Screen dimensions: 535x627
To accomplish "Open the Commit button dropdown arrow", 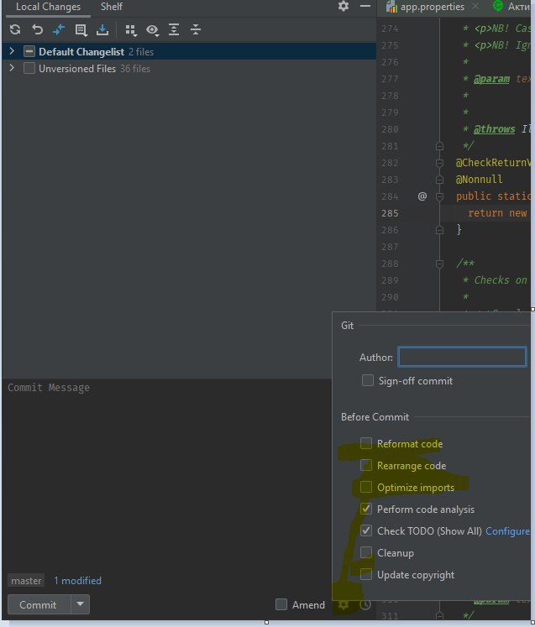I will 80,604.
